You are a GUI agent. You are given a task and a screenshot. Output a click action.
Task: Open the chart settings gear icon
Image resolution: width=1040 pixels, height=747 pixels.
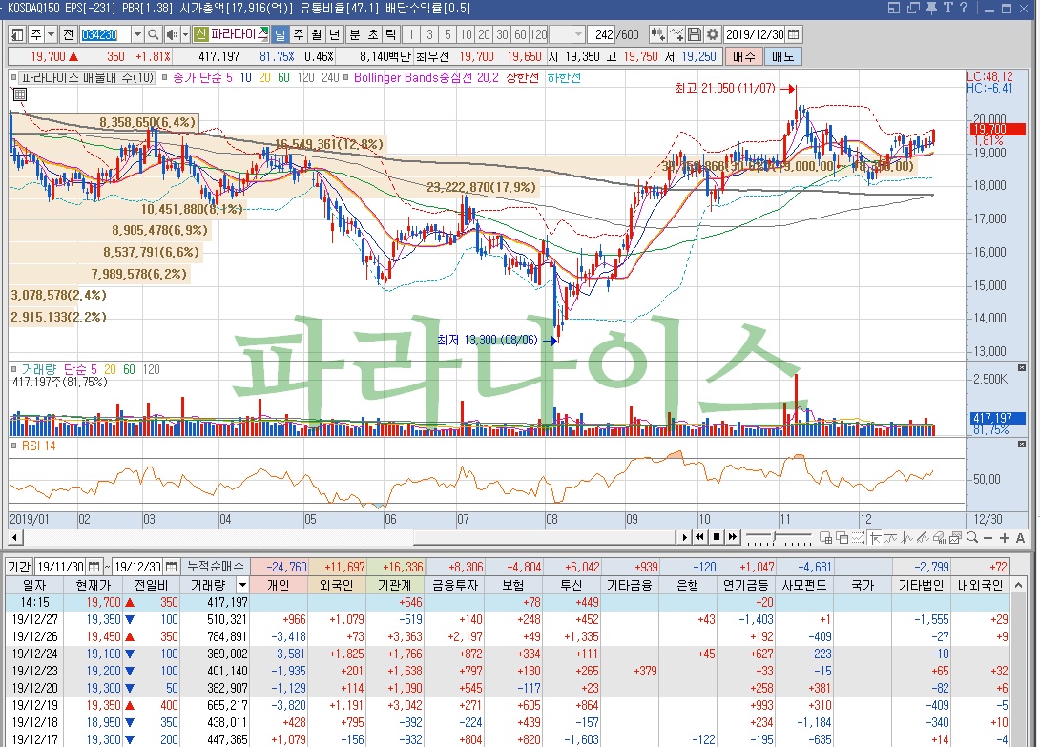click(713, 34)
